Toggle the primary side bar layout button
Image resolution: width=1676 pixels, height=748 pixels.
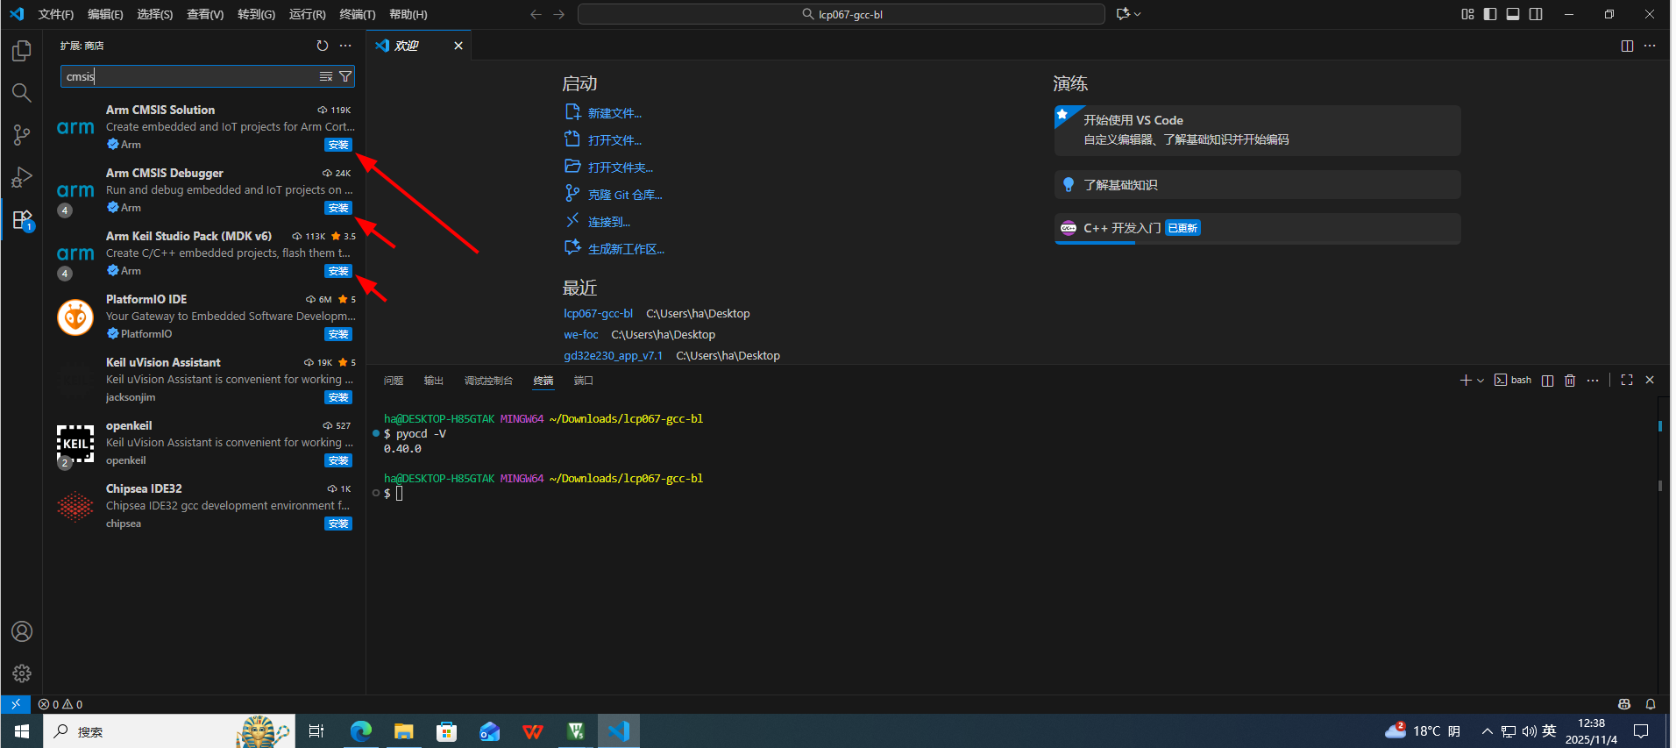pos(1490,14)
